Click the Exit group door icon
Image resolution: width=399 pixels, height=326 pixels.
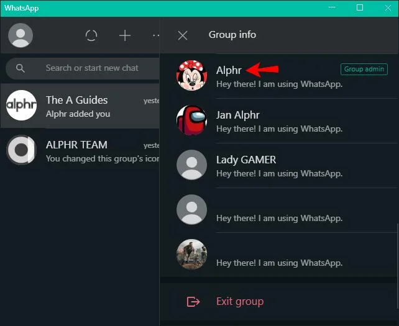point(193,302)
